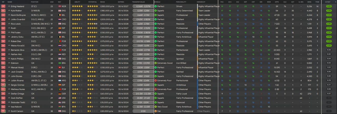Click the D (C) position for Rúben Dias
Image resolution: width=337 pixels, height=114 pixels.
coord(33,41)
